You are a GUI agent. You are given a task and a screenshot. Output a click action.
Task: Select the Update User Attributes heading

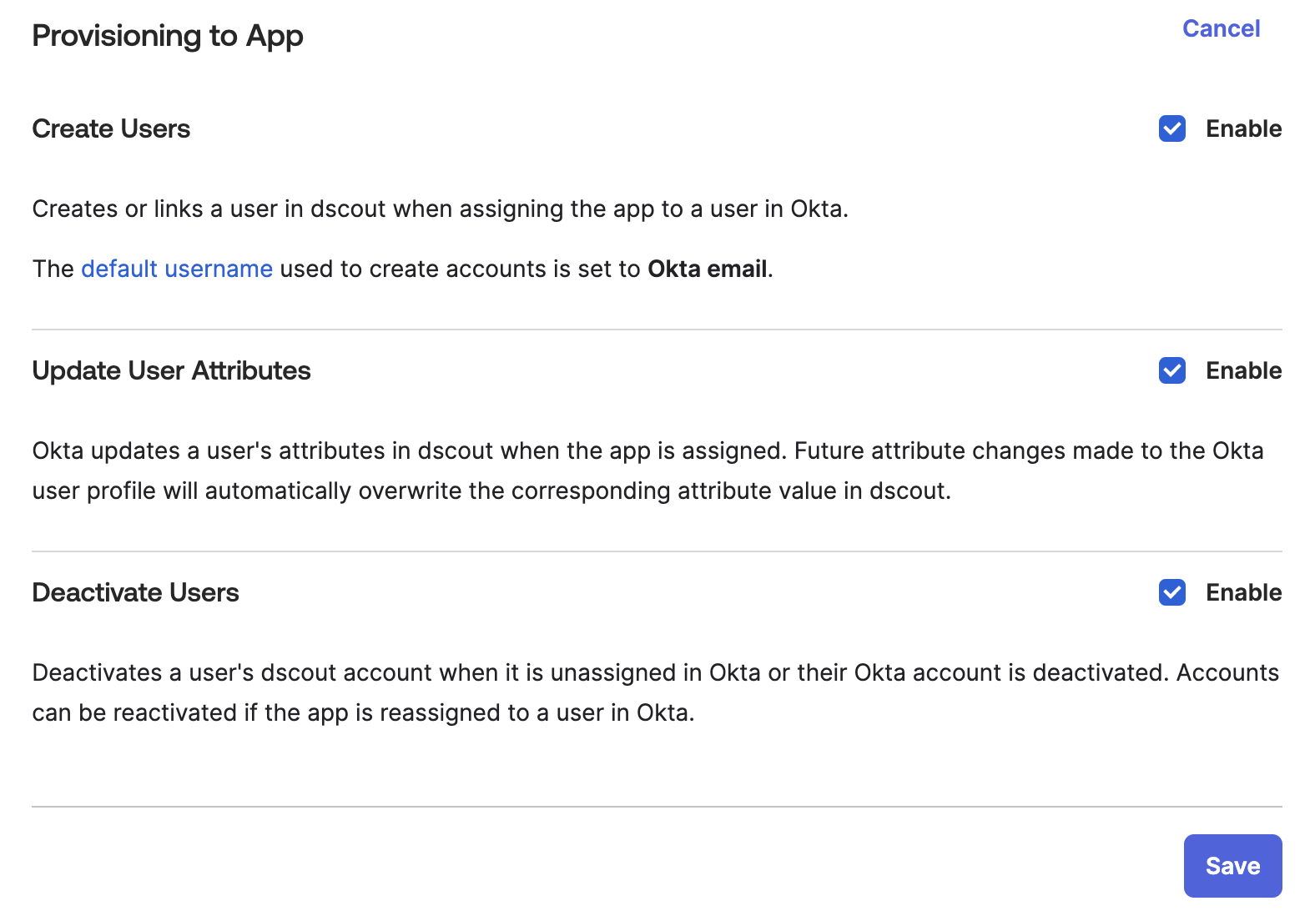pyautogui.click(x=171, y=370)
